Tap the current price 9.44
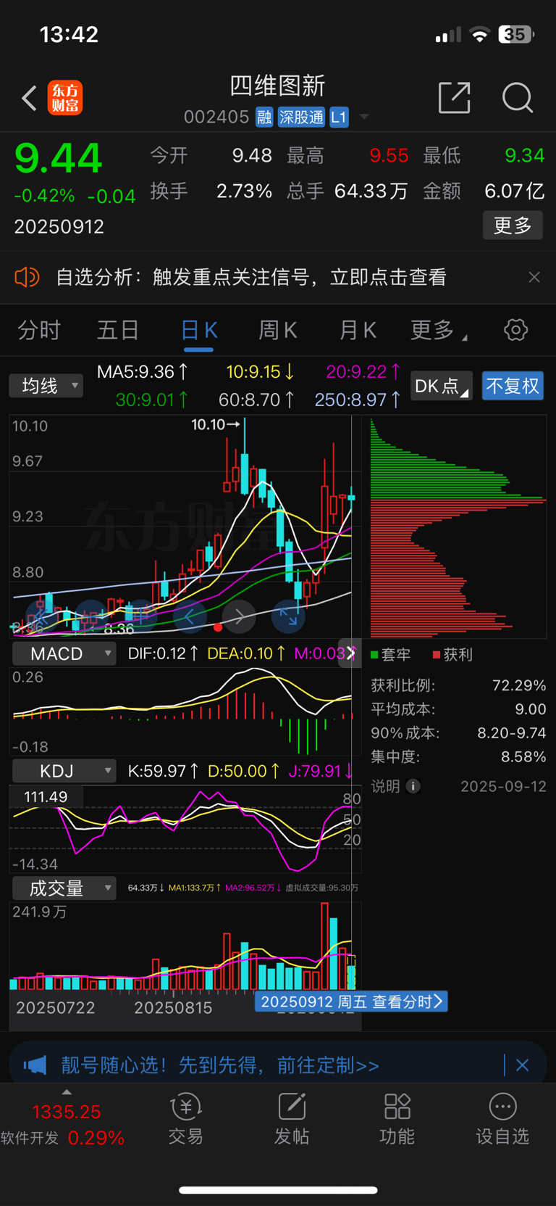This screenshot has height=1206, width=556. coord(59,158)
